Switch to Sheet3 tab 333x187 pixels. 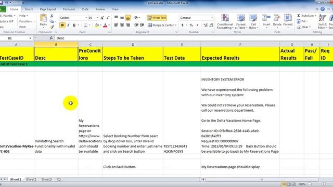46,179
